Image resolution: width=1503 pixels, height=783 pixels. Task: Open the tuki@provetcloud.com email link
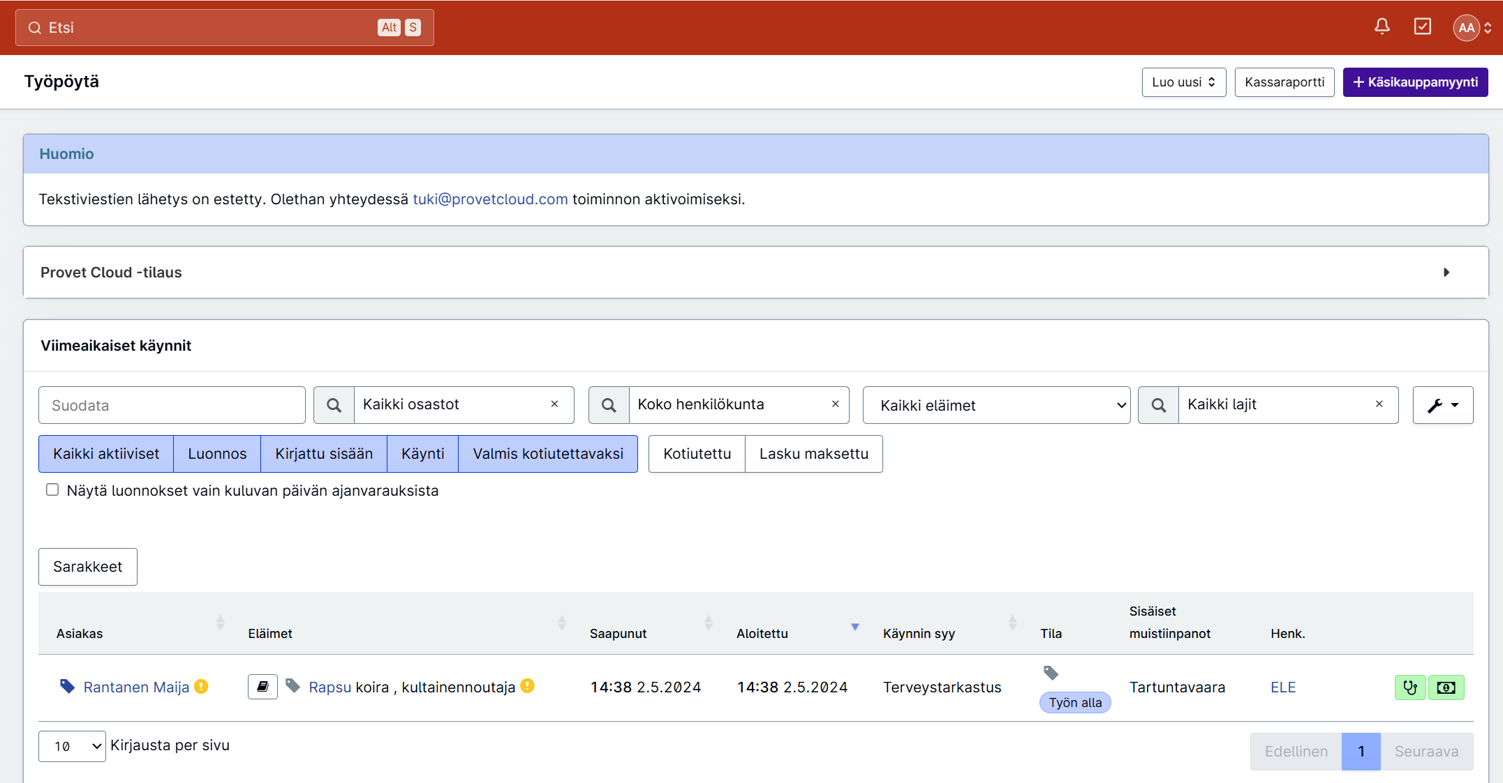click(x=490, y=199)
